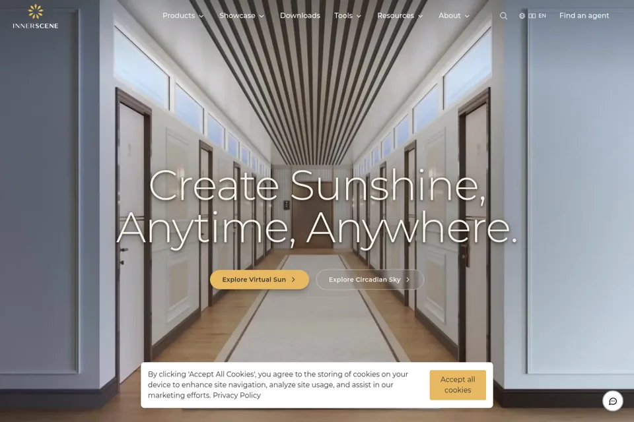
Task: Click Explore Virtual Sun button
Action: [260, 280]
